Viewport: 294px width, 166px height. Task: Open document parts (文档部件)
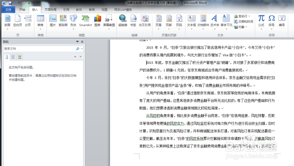click(x=203, y=22)
